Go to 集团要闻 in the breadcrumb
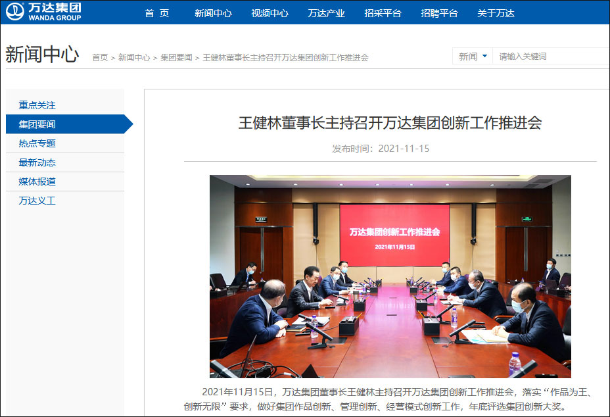610x417 pixels. [176, 58]
